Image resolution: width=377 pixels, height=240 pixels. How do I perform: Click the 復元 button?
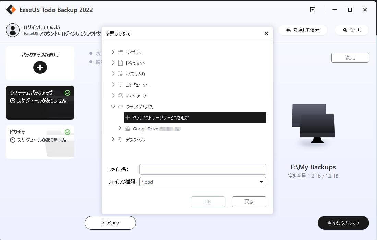coord(350,58)
